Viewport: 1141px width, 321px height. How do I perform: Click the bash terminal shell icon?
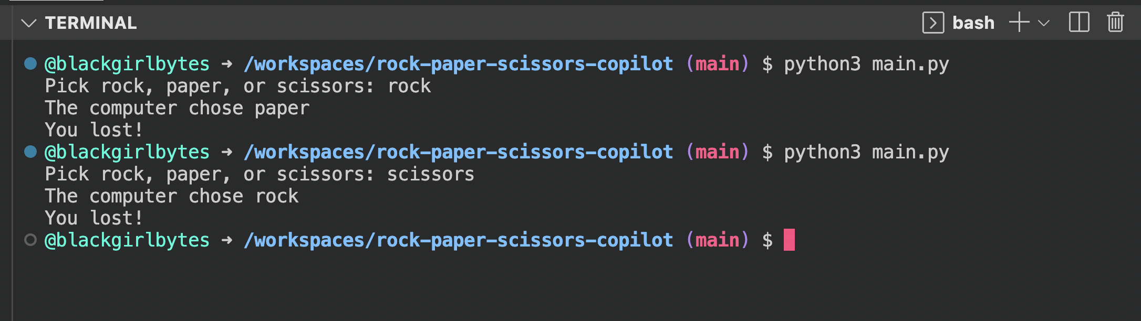tap(933, 23)
